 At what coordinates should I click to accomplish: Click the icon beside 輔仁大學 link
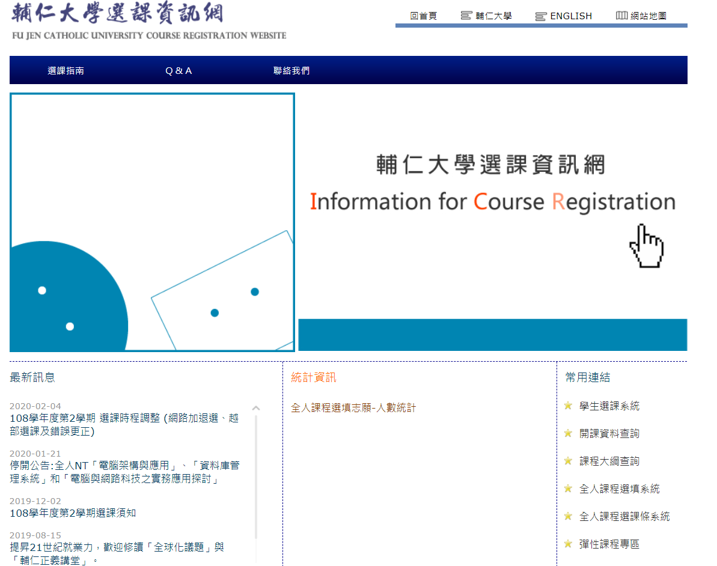point(466,16)
